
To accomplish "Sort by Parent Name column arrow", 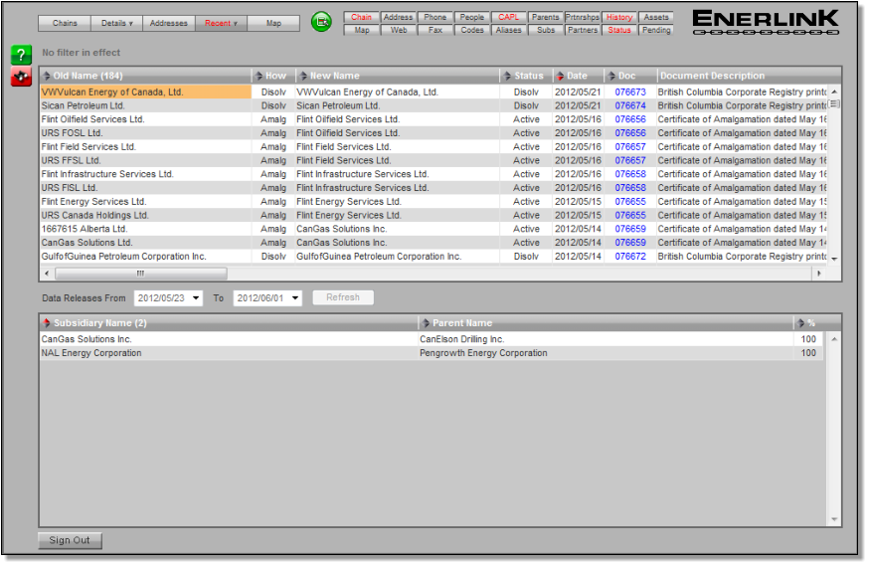I will (x=426, y=323).
